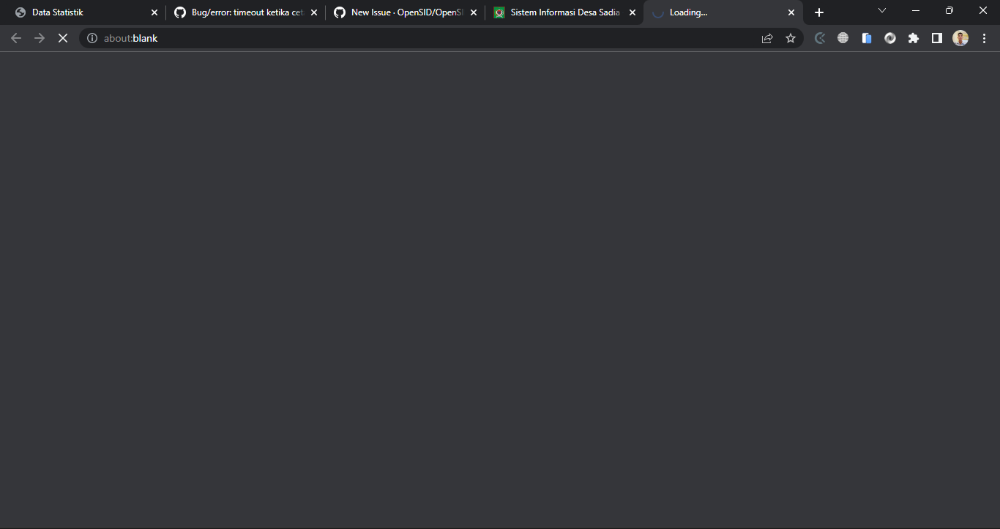Go forward to next page
1000x529 pixels.
(40, 38)
